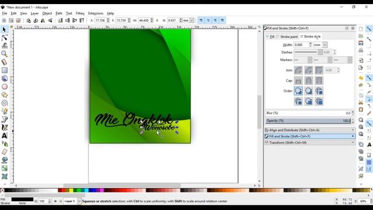Click the flip horizontal icon
This screenshot has height=210, width=373.
point(43,20)
